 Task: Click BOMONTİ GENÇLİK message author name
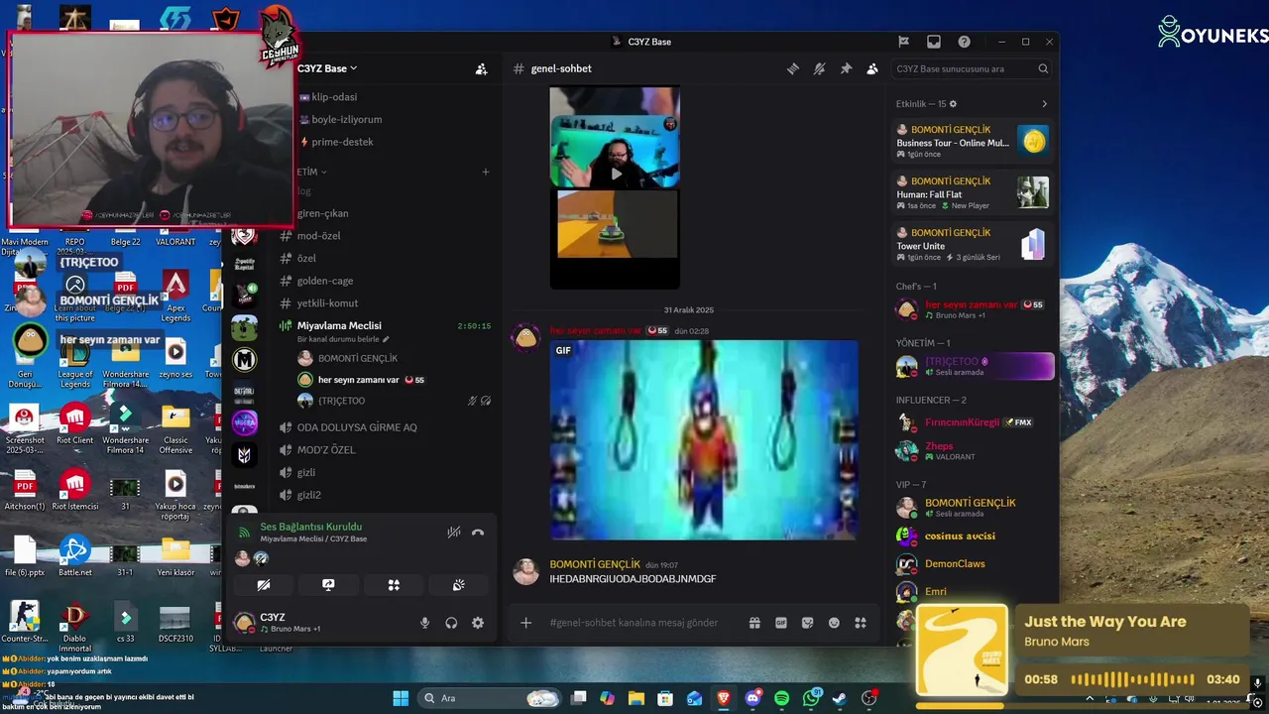click(595, 564)
